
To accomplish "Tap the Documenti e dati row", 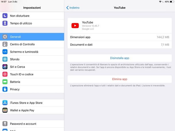I will 120,45.
